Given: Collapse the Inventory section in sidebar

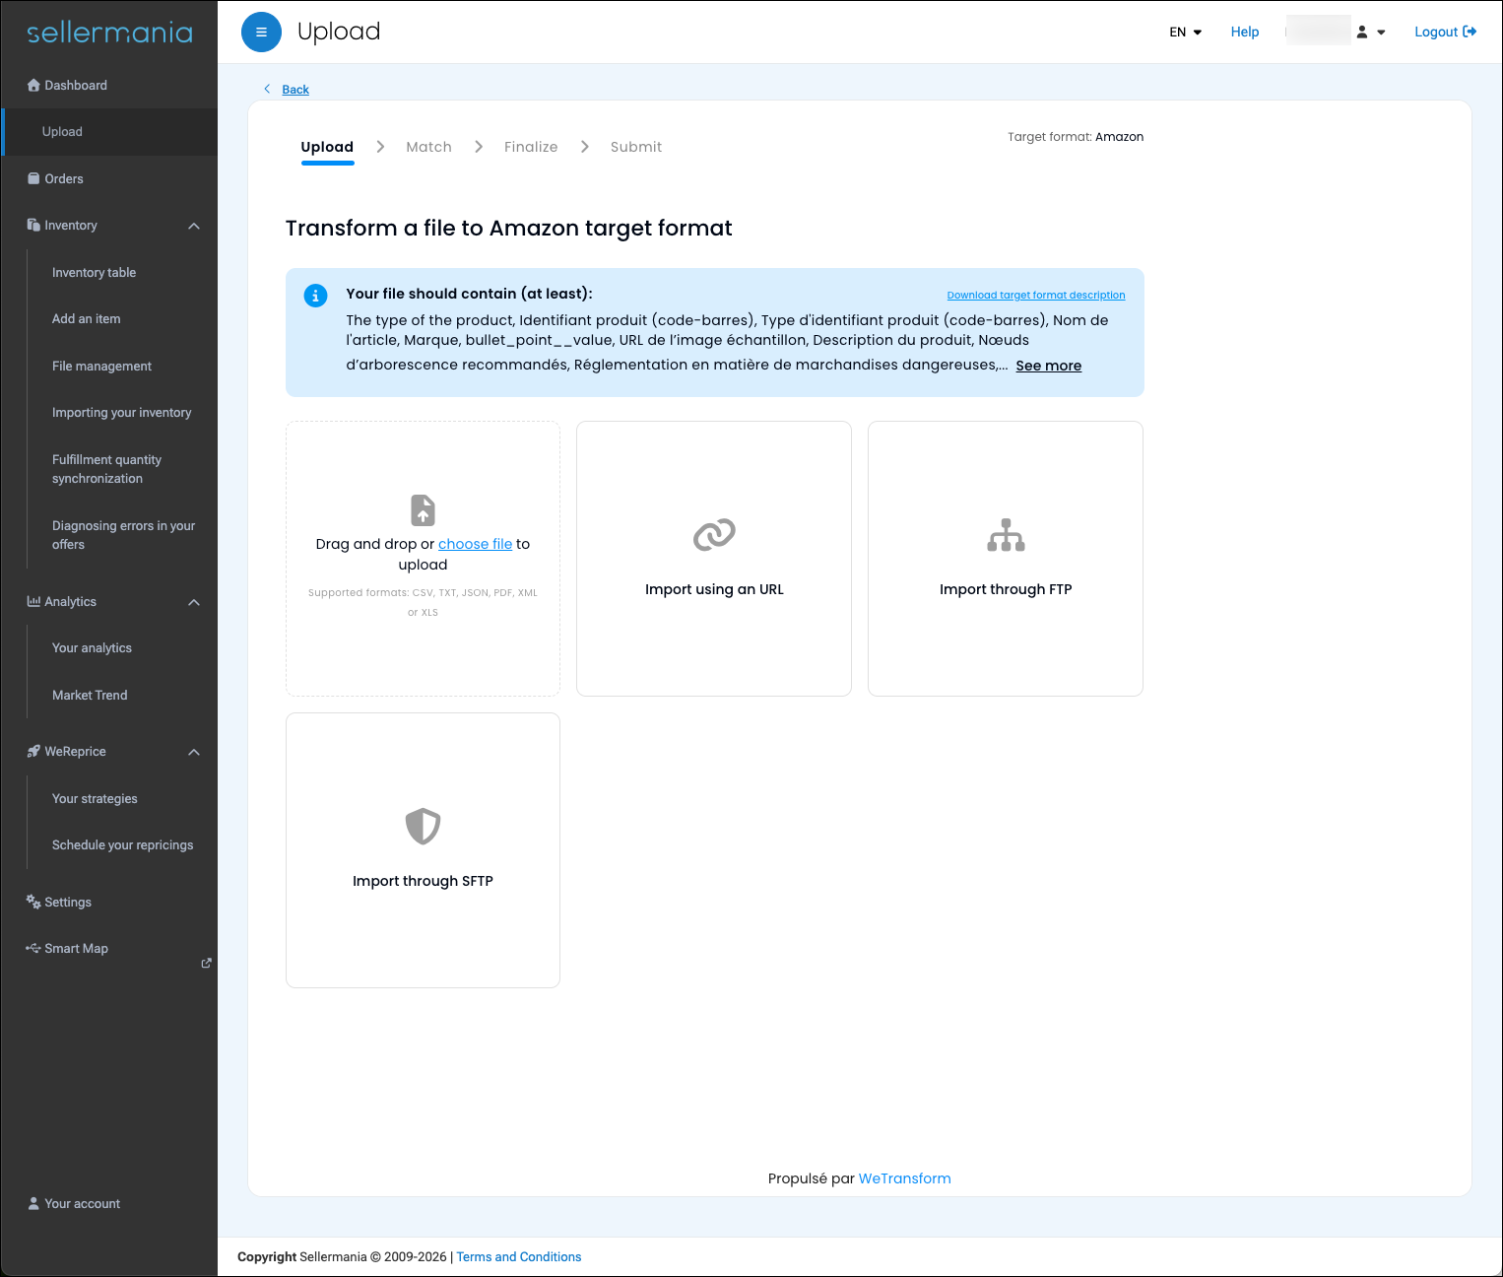Looking at the screenshot, I should click(194, 226).
